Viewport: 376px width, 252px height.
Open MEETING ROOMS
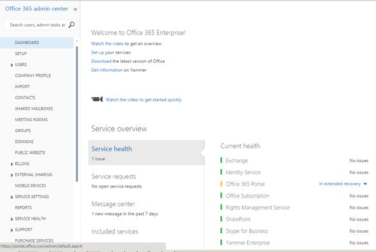pyautogui.click(x=31, y=120)
